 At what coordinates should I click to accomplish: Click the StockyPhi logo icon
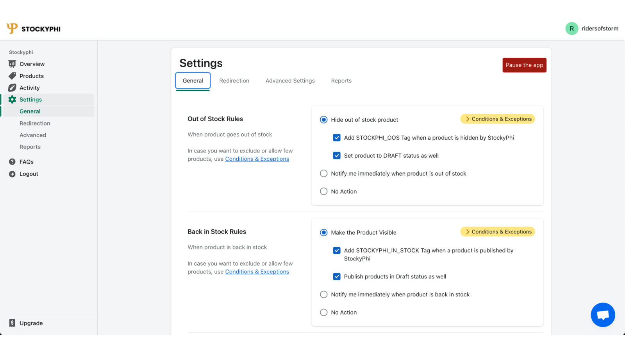click(x=12, y=28)
